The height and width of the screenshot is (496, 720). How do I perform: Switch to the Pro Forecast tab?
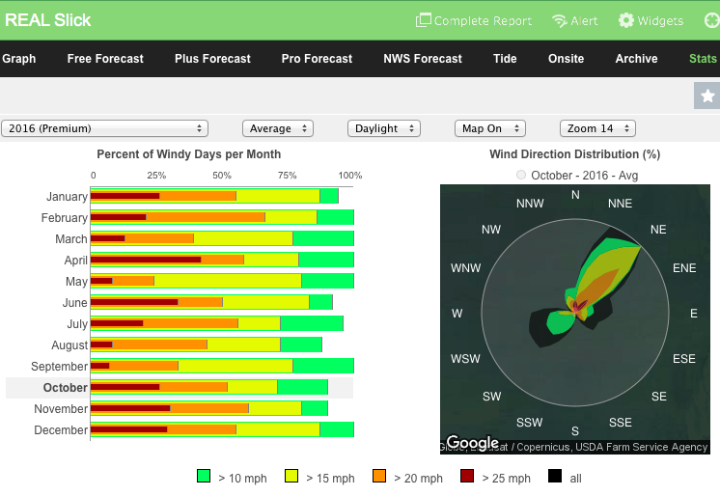317,59
